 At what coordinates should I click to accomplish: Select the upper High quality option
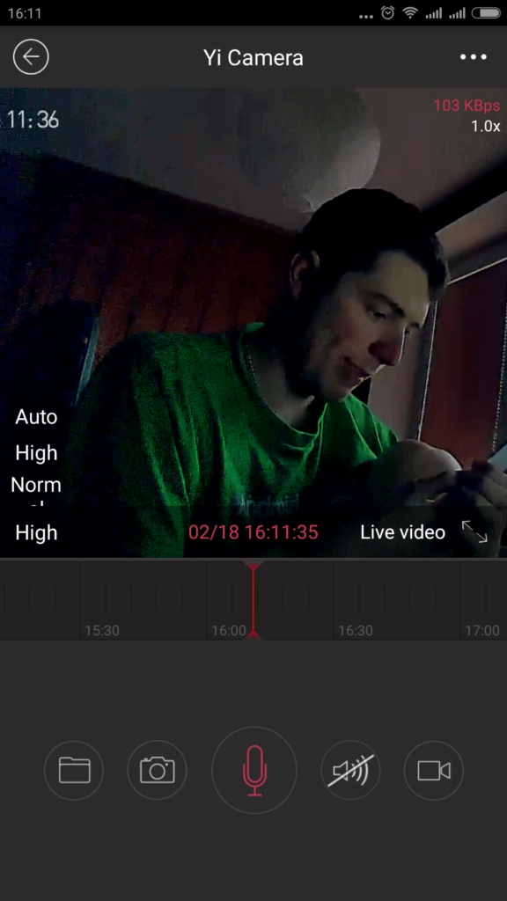(x=36, y=453)
